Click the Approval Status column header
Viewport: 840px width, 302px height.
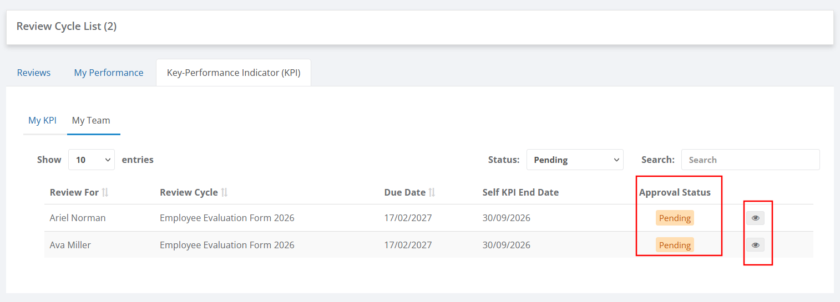675,192
